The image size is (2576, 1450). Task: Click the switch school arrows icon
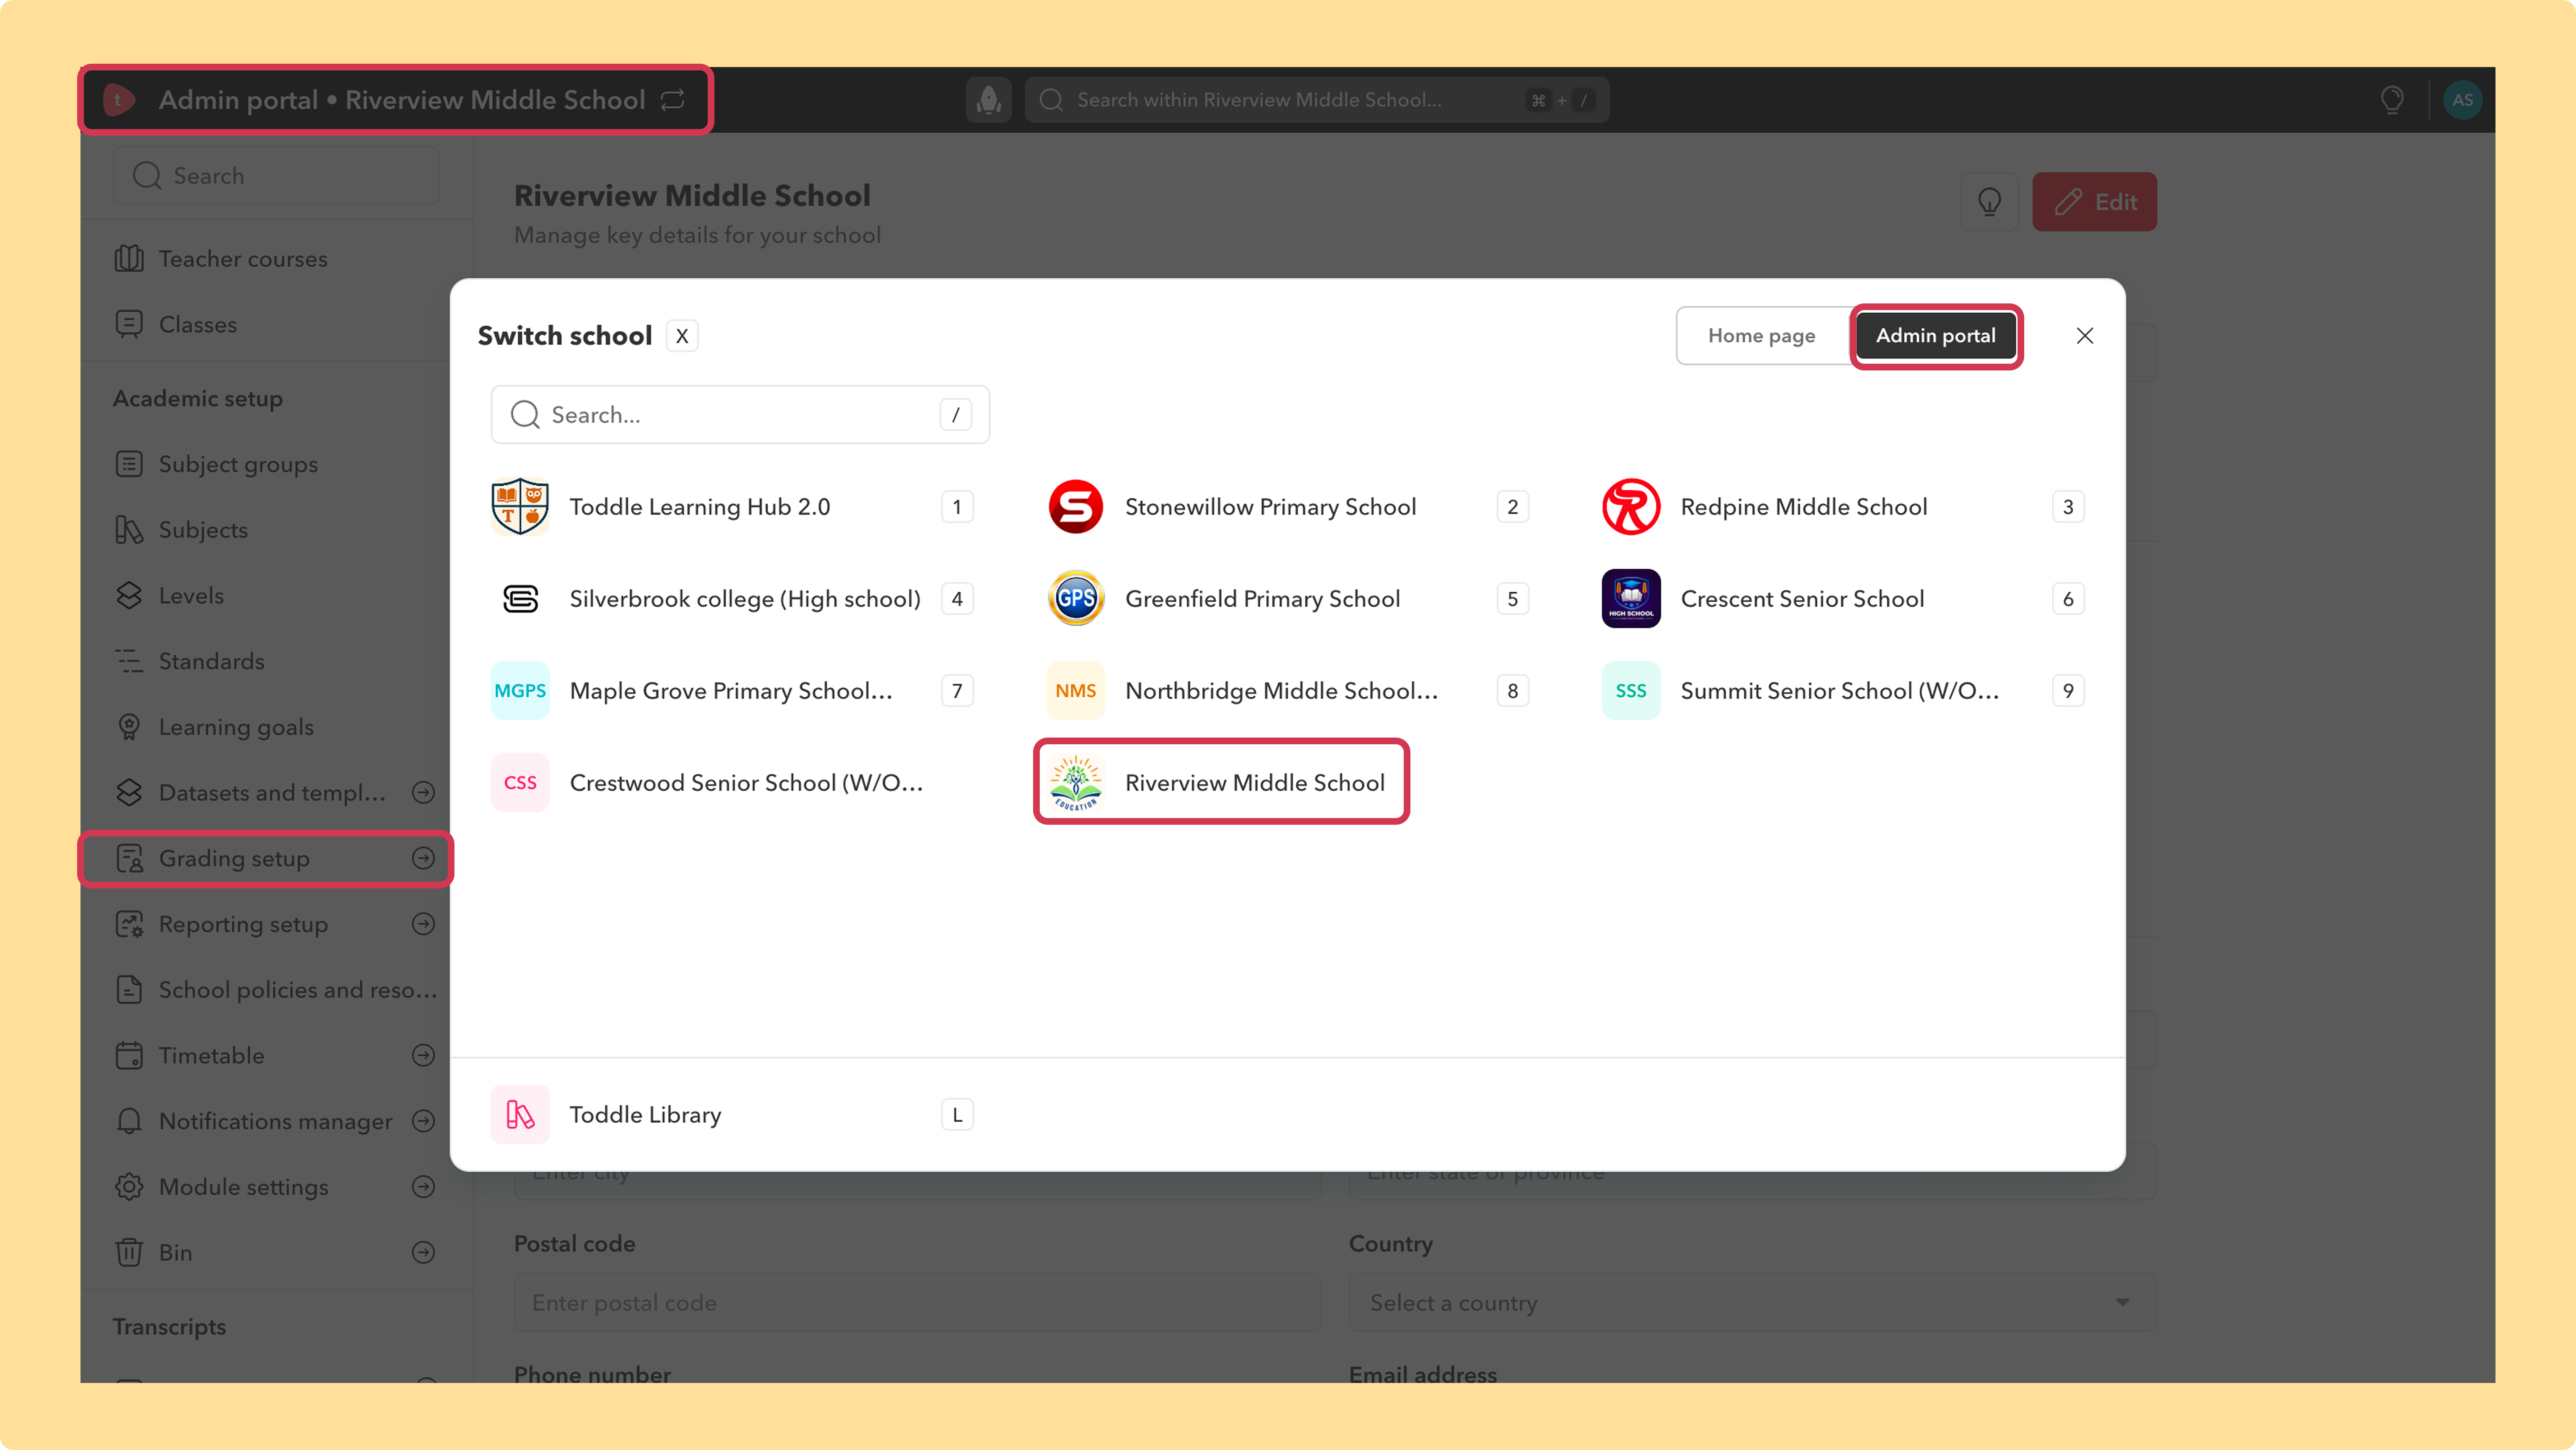click(673, 100)
